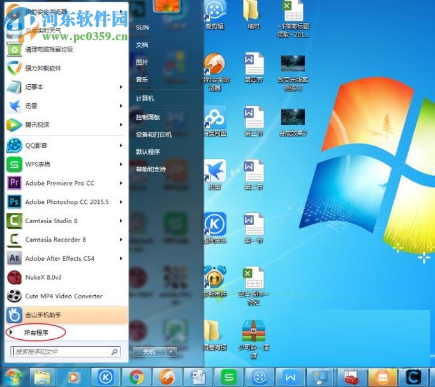435x387 pixels.
Task: Open 记事本 from the Start menu list
Action: [66, 87]
